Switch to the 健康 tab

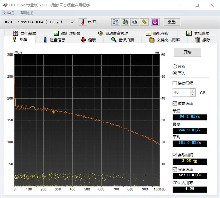tap(88, 40)
